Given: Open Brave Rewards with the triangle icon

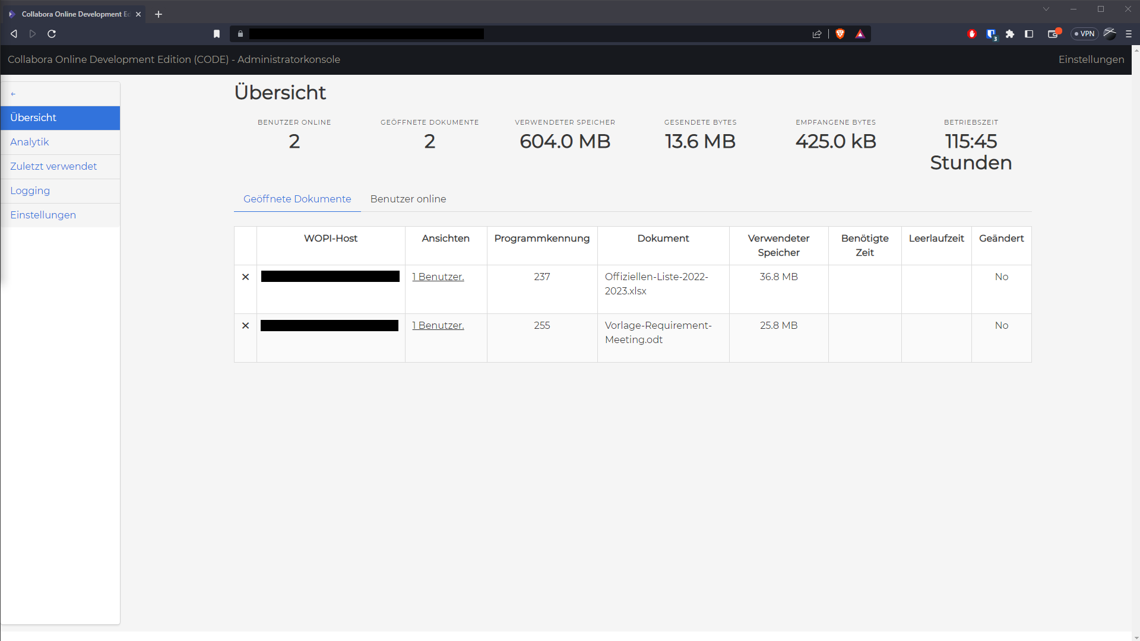Looking at the screenshot, I should (860, 34).
